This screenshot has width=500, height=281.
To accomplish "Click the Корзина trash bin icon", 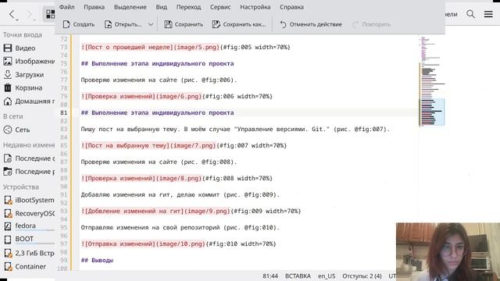I will point(8,87).
